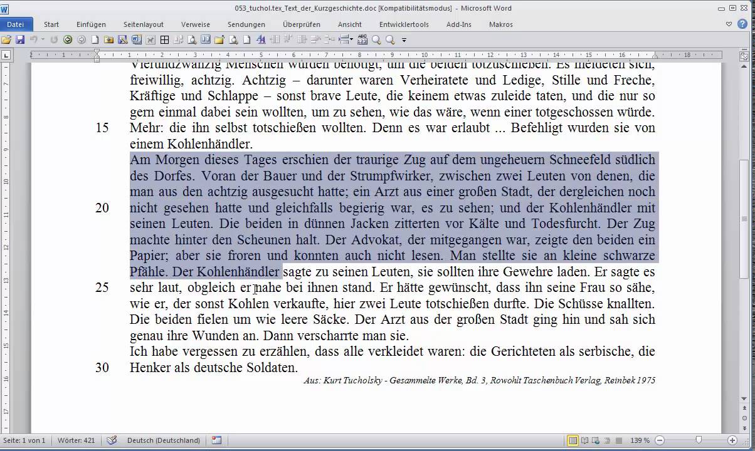Screen dimensions: 755x451
Task: Open the Verweise ribbon tab
Action: pos(196,24)
